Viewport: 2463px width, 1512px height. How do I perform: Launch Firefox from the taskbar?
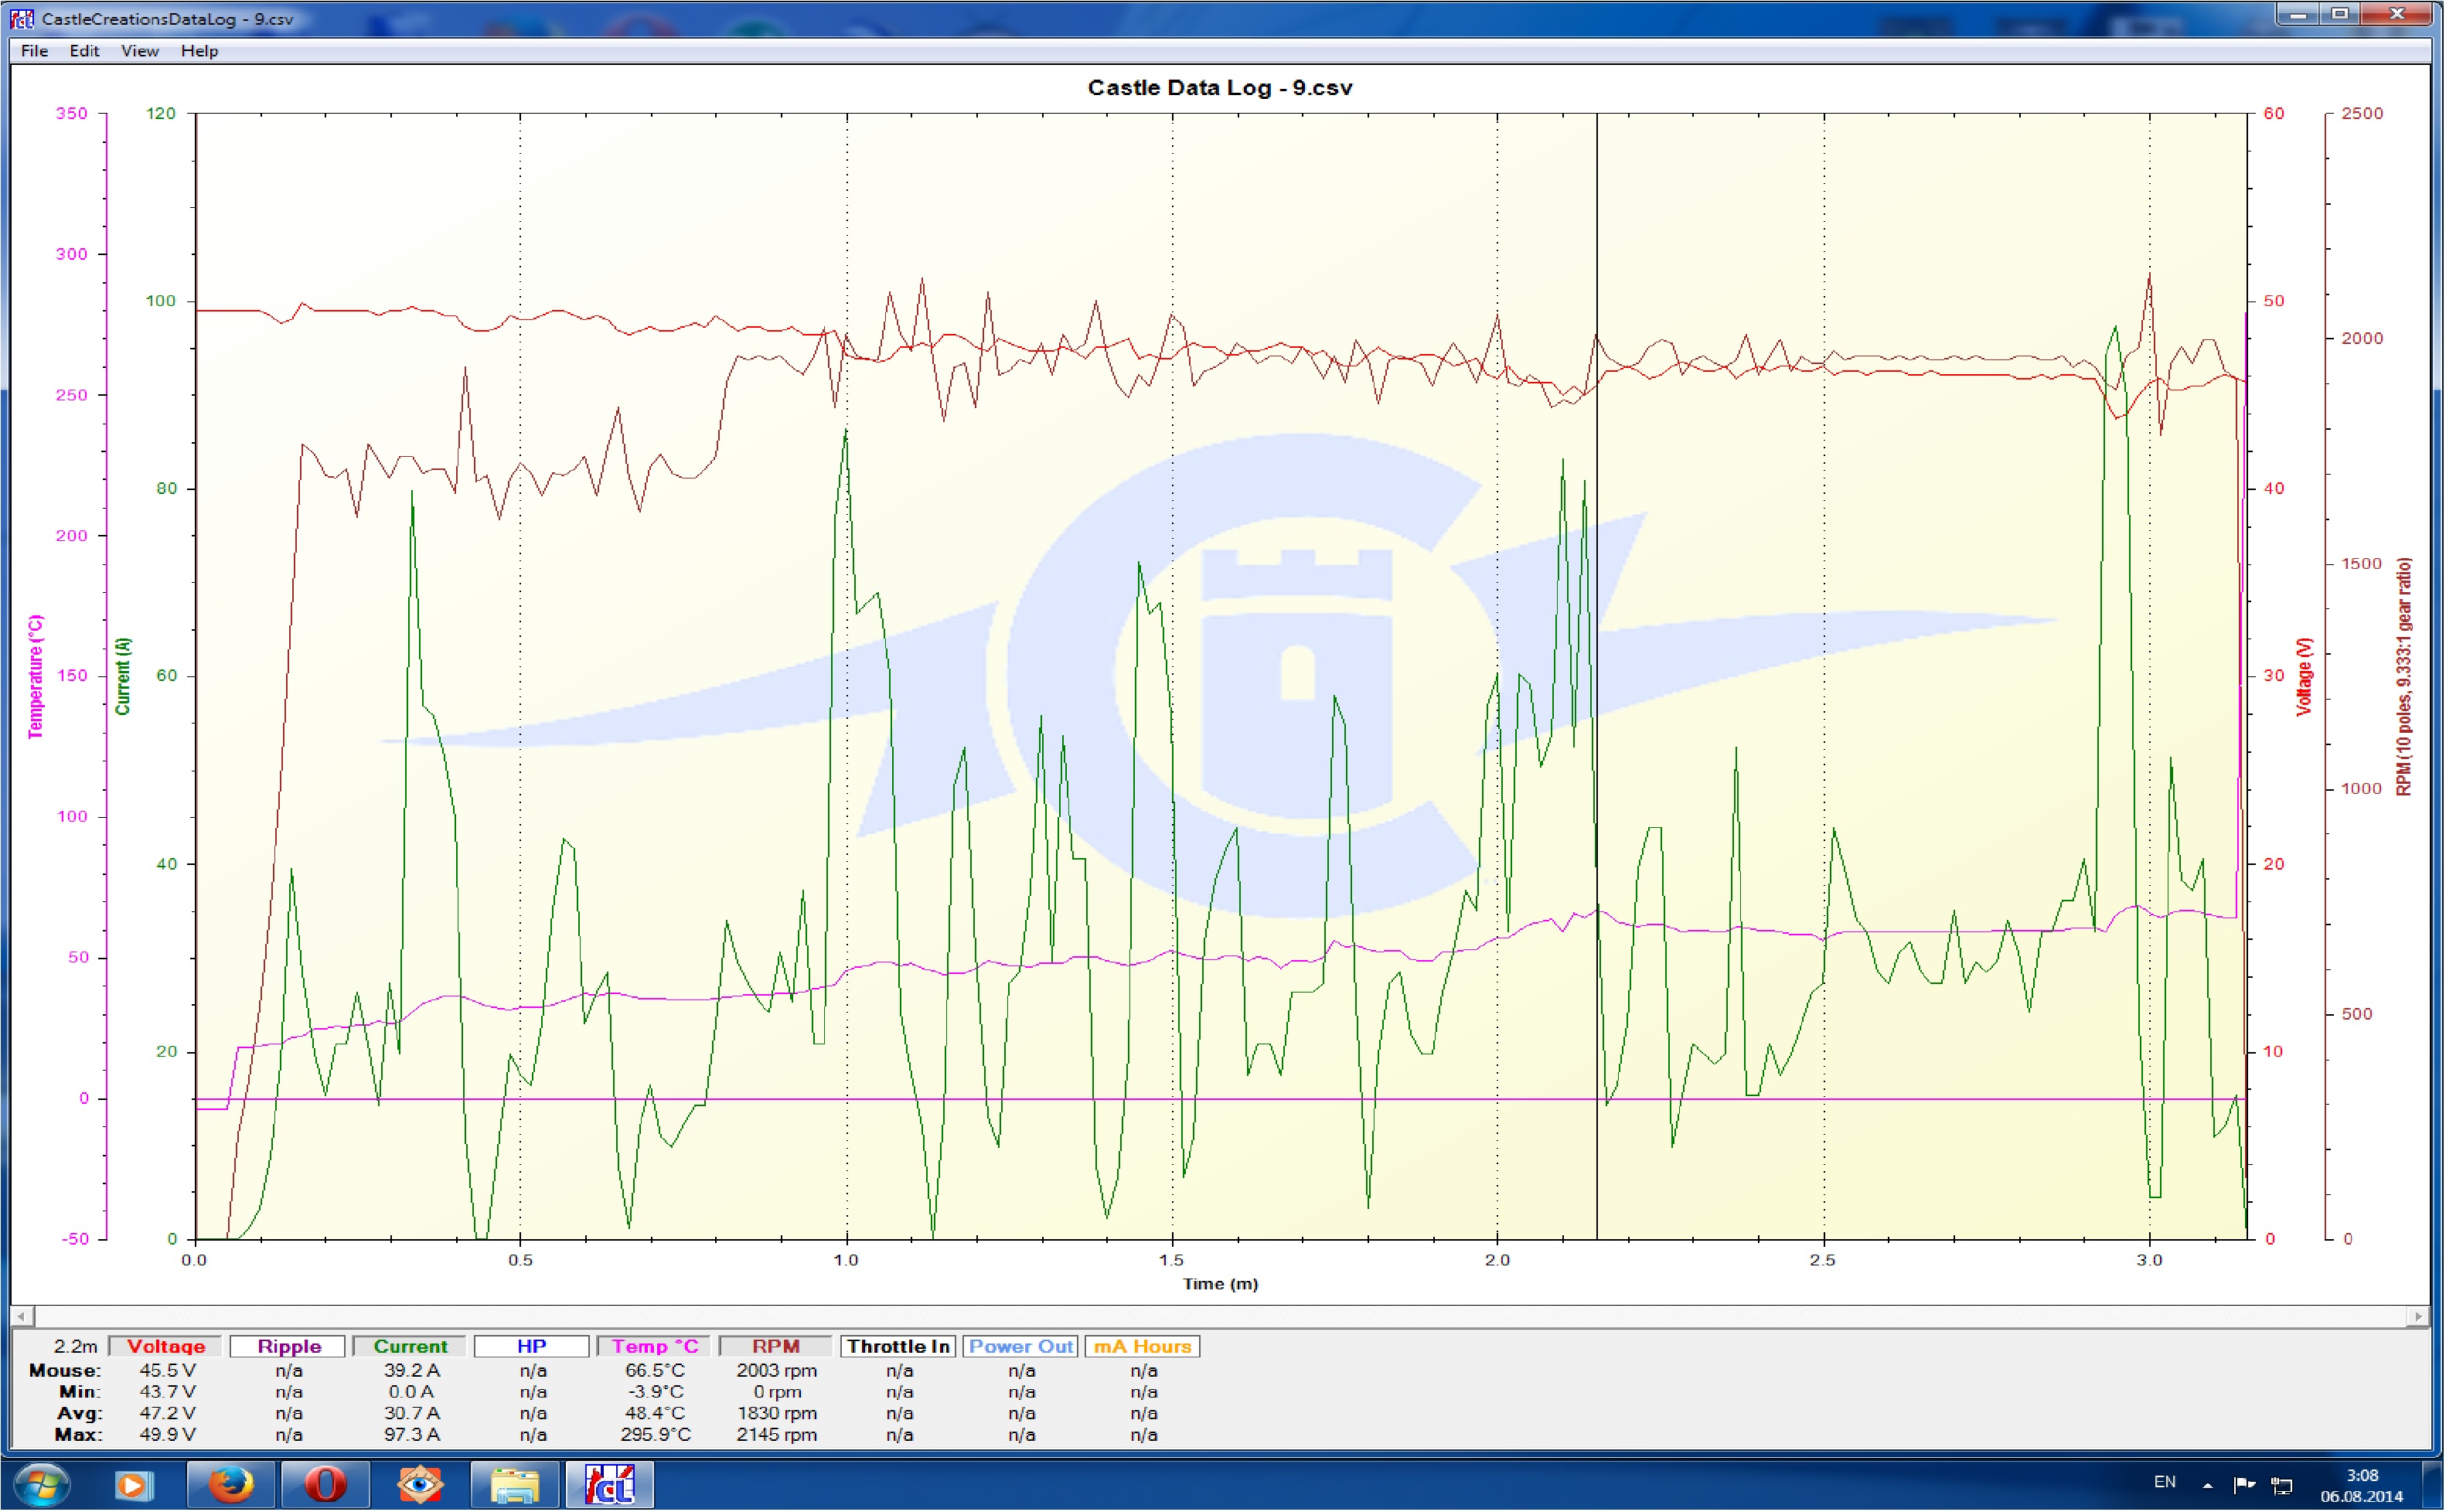(x=230, y=1485)
